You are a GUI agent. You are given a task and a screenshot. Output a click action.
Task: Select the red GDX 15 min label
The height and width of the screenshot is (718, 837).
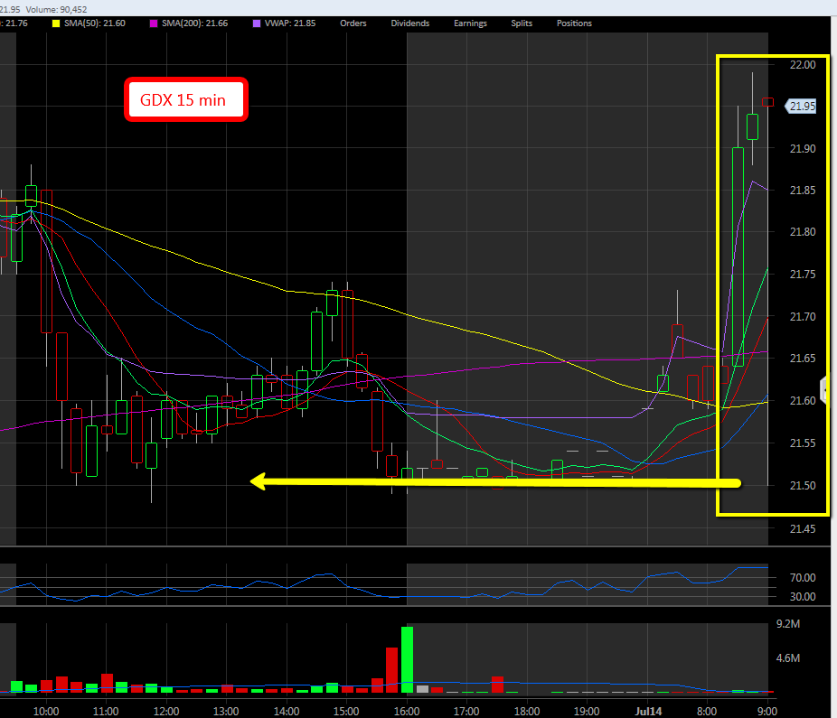(186, 100)
